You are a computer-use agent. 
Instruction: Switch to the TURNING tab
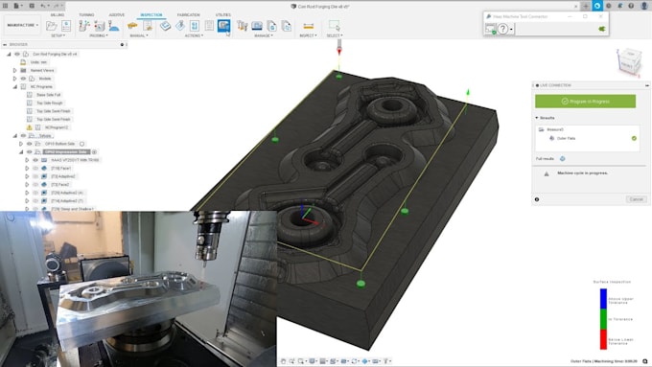click(86, 15)
